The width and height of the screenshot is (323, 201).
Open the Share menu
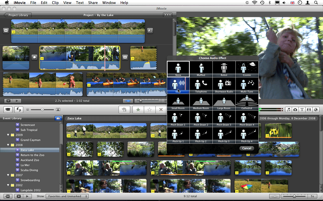point(93,3)
